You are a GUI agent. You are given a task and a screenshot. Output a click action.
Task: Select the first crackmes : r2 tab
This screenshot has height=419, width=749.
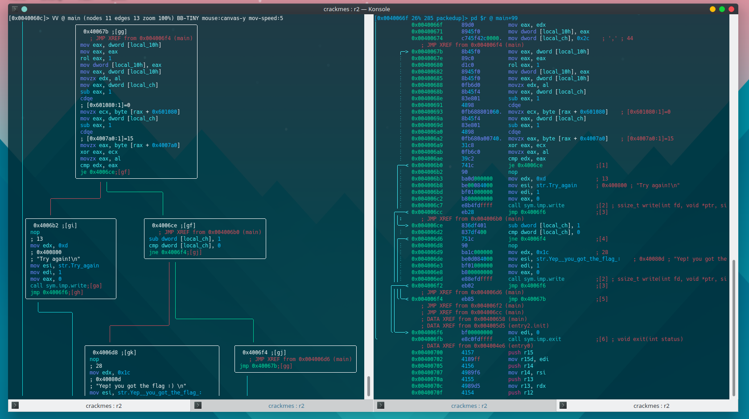click(103, 406)
